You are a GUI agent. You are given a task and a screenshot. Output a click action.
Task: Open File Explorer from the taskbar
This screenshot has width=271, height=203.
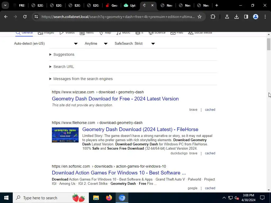pos(96,198)
